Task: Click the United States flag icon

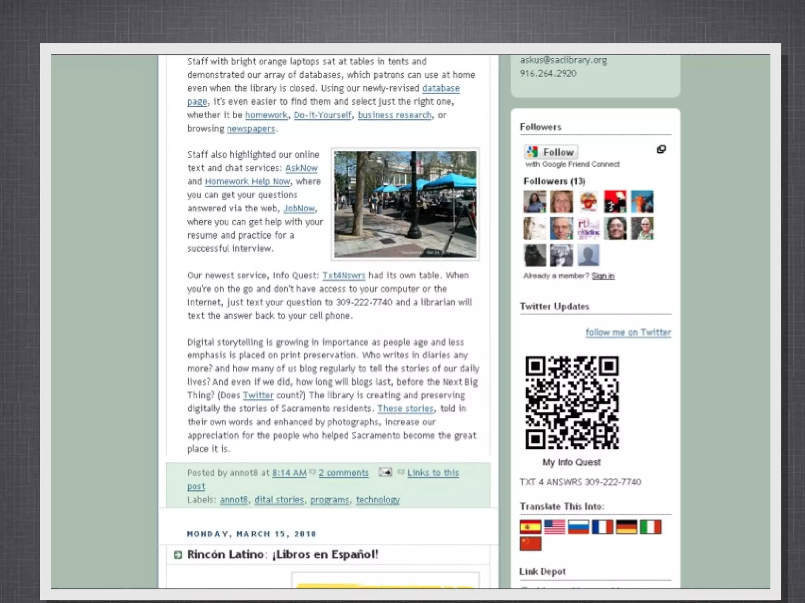Action: click(x=554, y=526)
